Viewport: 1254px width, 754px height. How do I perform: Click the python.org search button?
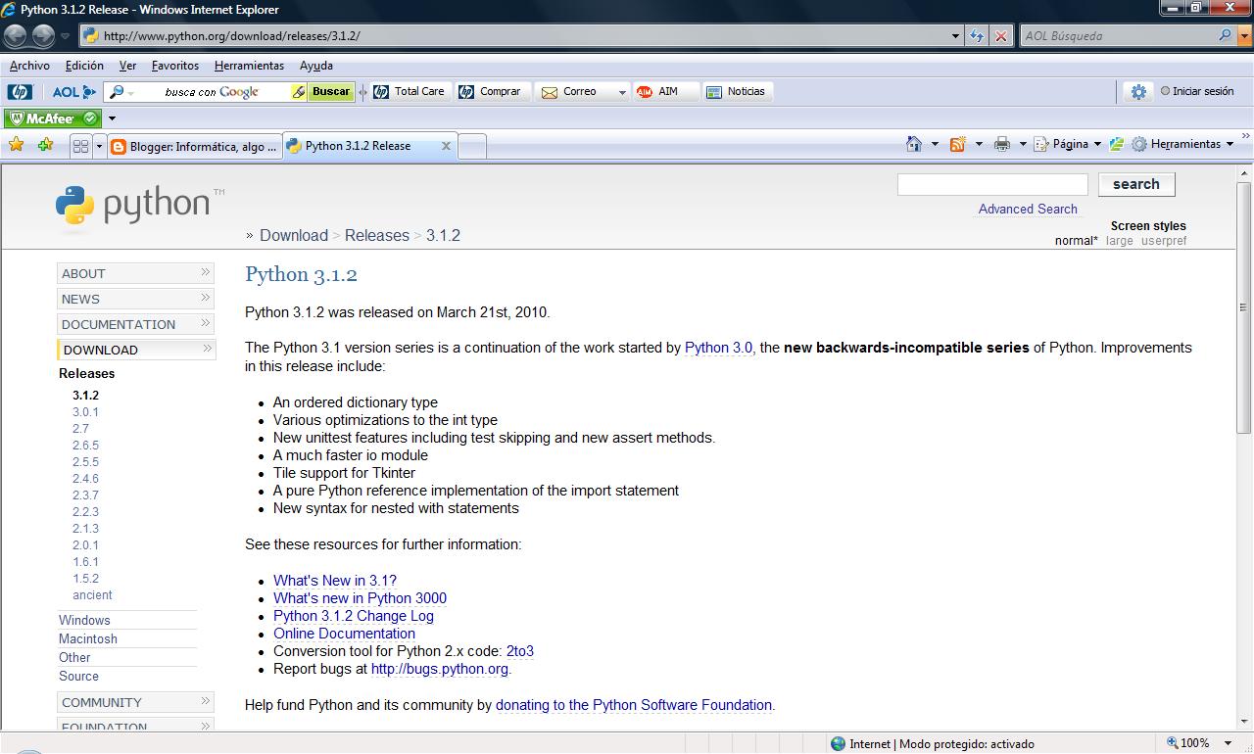1136,184
